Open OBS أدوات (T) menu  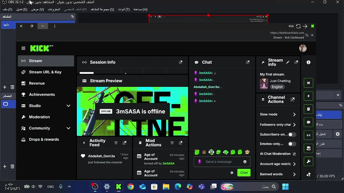click(x=124, y=9)
